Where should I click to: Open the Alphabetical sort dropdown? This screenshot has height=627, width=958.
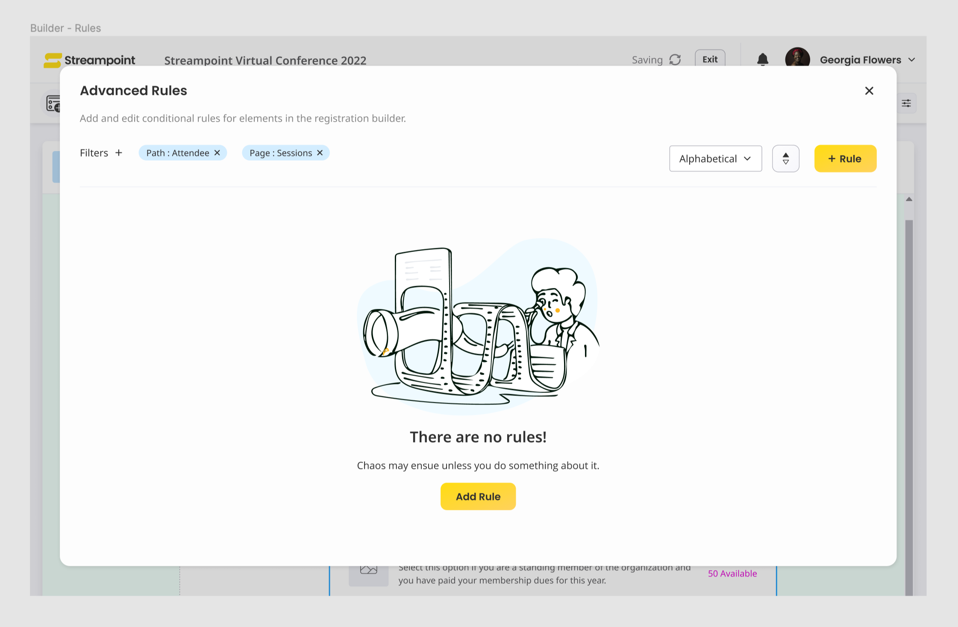click(x=715, y=159)
